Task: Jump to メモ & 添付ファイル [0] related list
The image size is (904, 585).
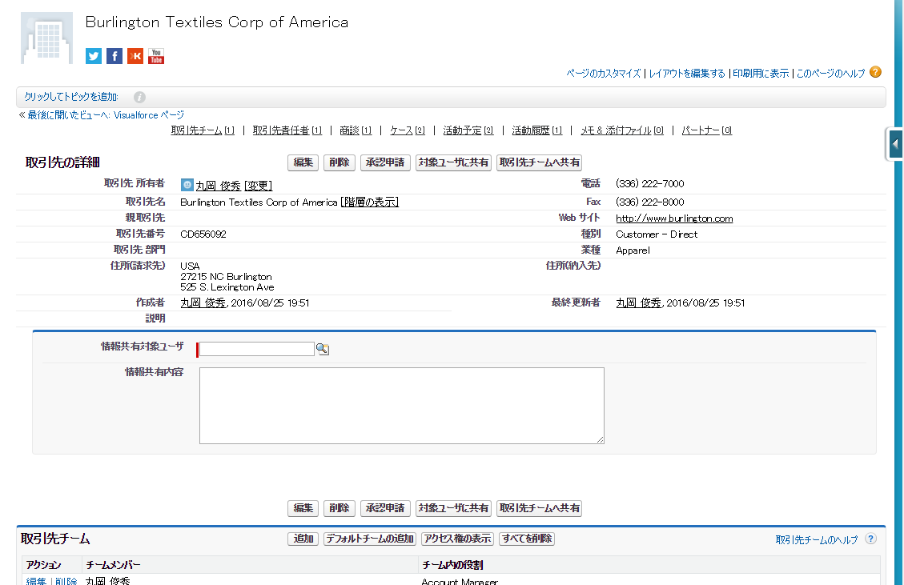Action: pos(622,130)
